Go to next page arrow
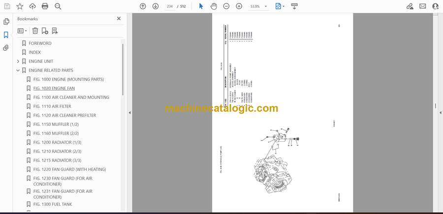The image size is (443, 214). pos(156,6)
